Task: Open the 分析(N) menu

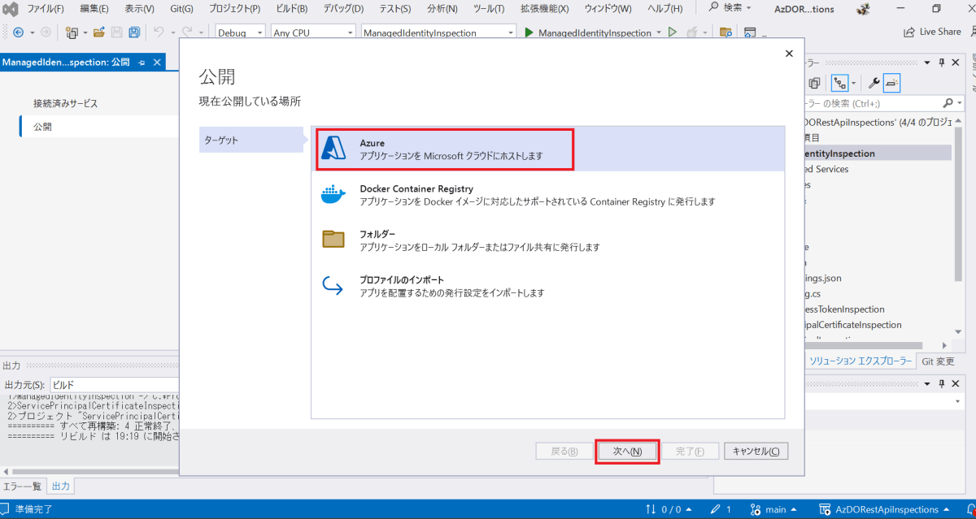Action: click(x=442, y=9)
